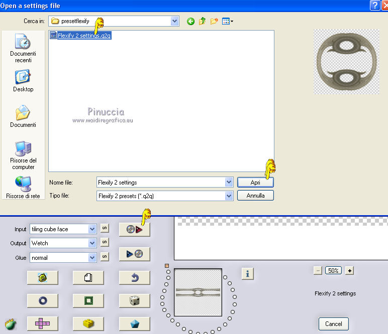Expand the Output dropdown
The width and height of the screenshot is (388, 334).
pyautogui.click(x=92, y=243)
